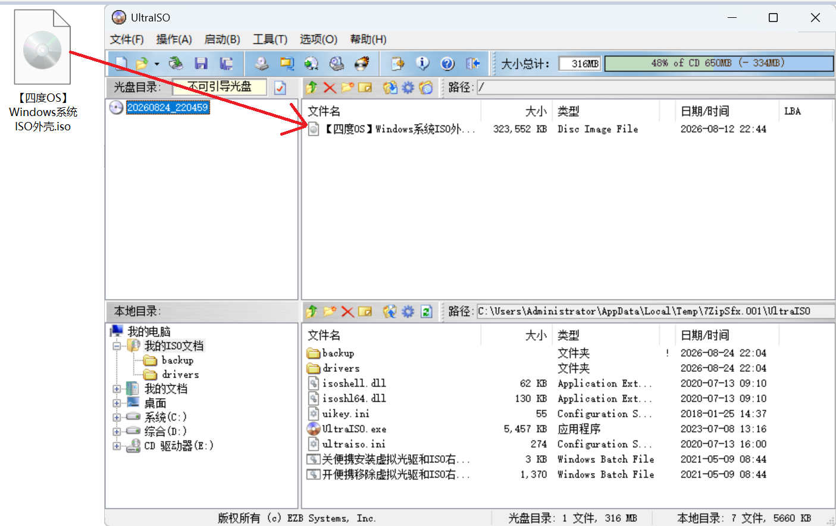Viewport: 836px width, 526px height.
Task: Open the 工具(T) menu
Action: point(270,39)
